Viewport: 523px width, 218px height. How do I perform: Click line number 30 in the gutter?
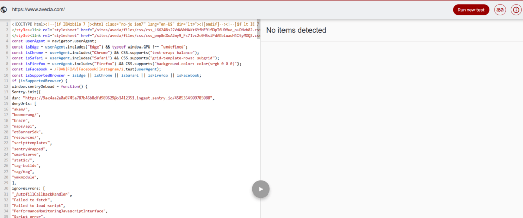point(6,188)
